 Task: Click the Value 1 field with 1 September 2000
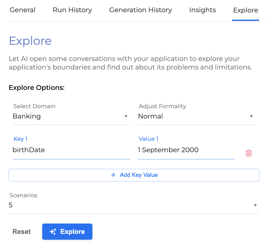186,150
